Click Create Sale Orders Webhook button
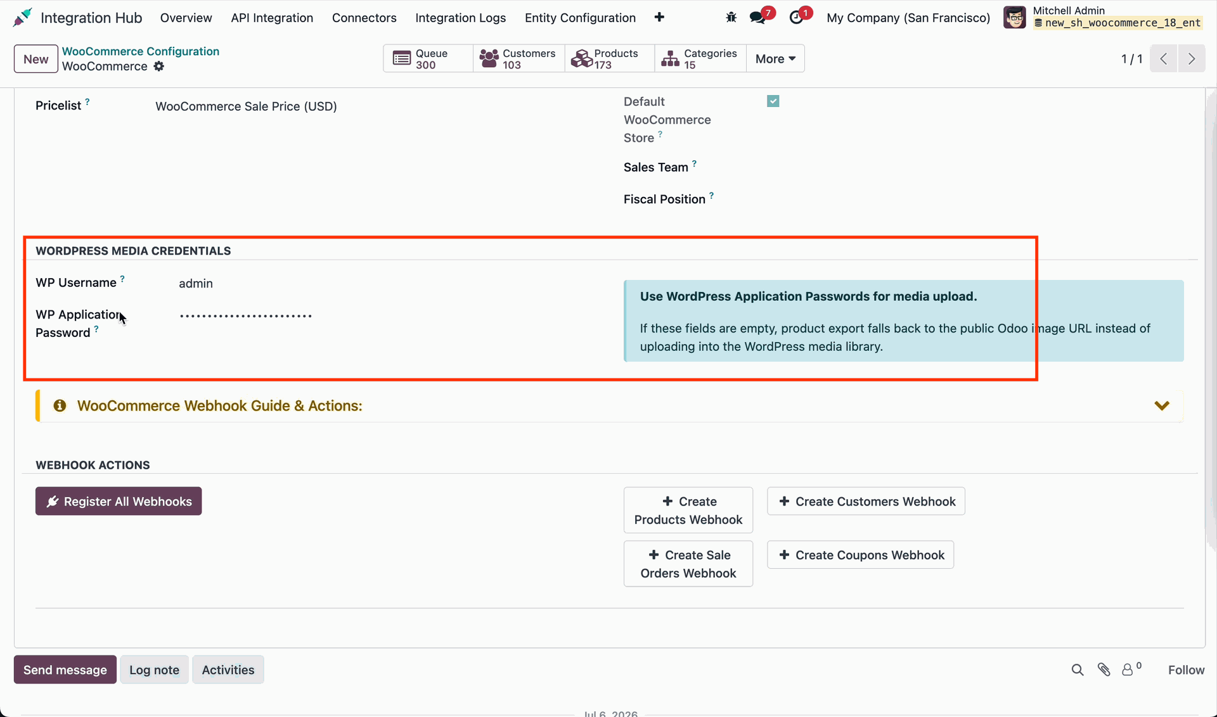This screenshot has width=1217, height=717. point(688,564)
